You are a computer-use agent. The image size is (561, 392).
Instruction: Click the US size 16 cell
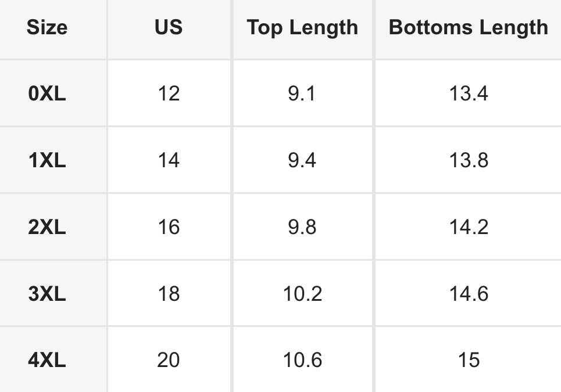[169, 227]
